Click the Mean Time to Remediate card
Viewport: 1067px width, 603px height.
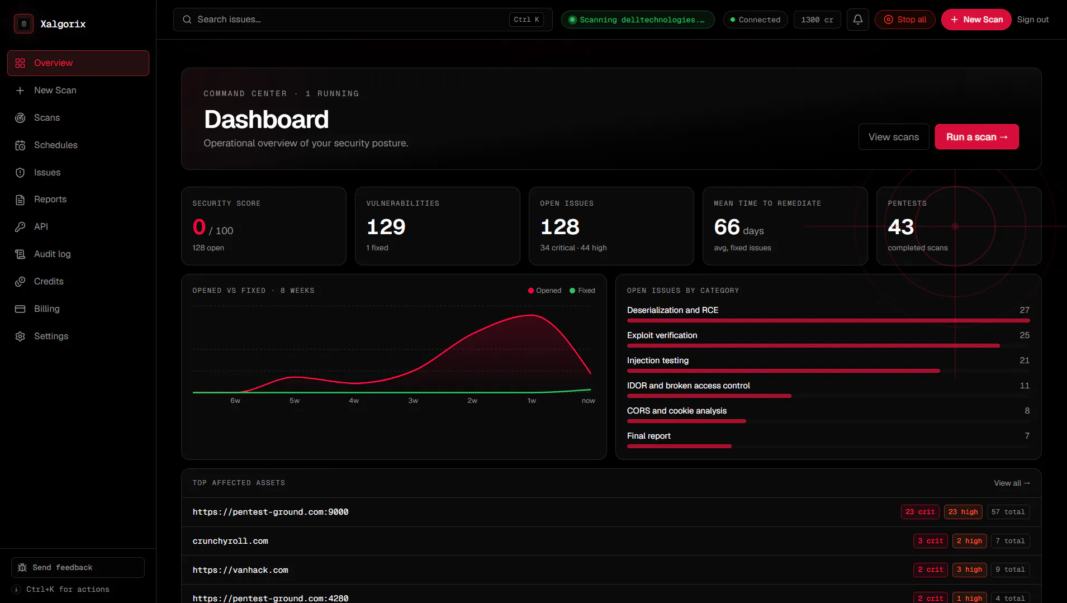tap(785, 226)
